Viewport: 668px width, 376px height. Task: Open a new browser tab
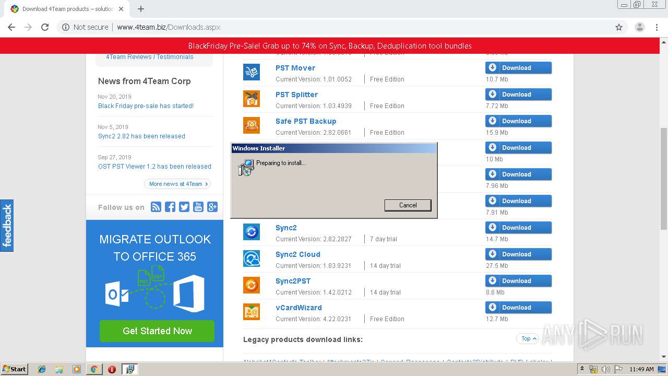pyautogui.click(x=141, y=9)
